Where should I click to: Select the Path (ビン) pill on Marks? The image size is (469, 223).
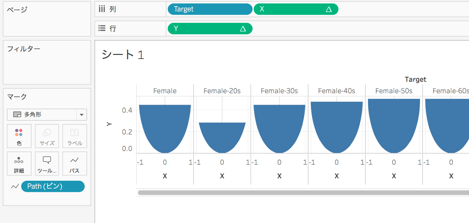click(53, 187)
